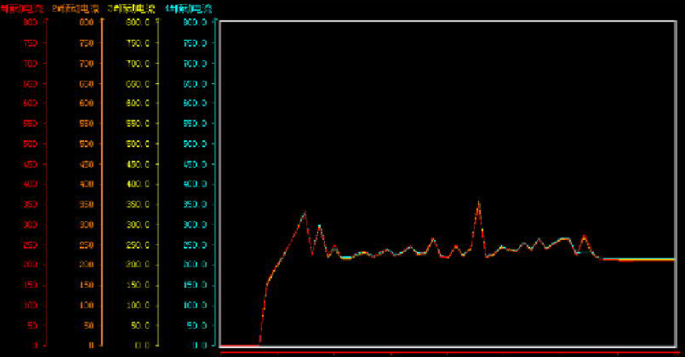The height and width of the screenshot is (357, 685).
Task: Select the red 1# current legend label
Action: click(x=22, y=8)
